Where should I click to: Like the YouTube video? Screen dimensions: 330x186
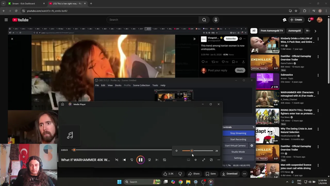(168, 174)
